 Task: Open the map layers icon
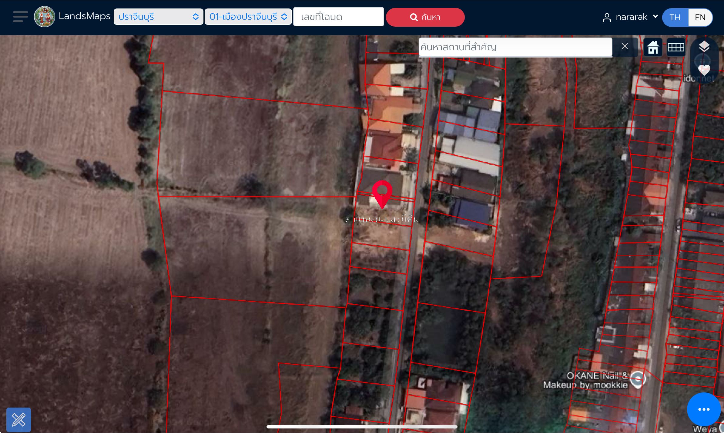(704, 47)
